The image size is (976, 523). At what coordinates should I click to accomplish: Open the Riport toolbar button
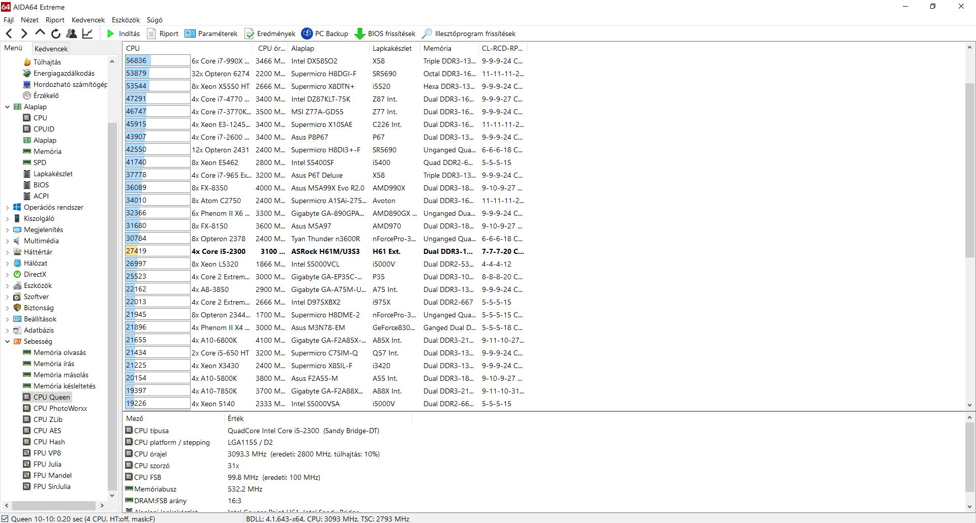click(x=163, y=34)
